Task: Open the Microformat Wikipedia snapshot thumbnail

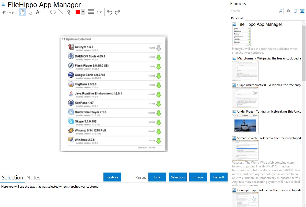Action: click(245, 71)
